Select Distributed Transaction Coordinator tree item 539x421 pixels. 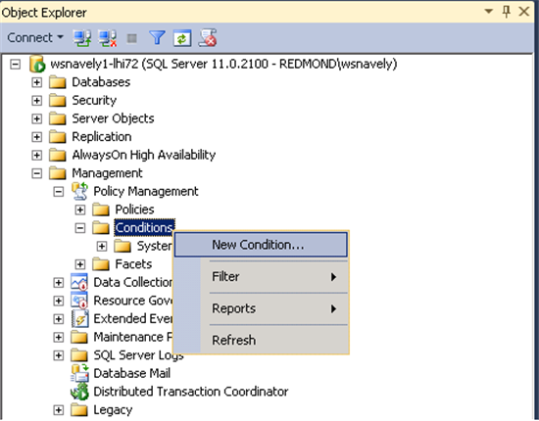pyautogui.click(x=191, y=392)
